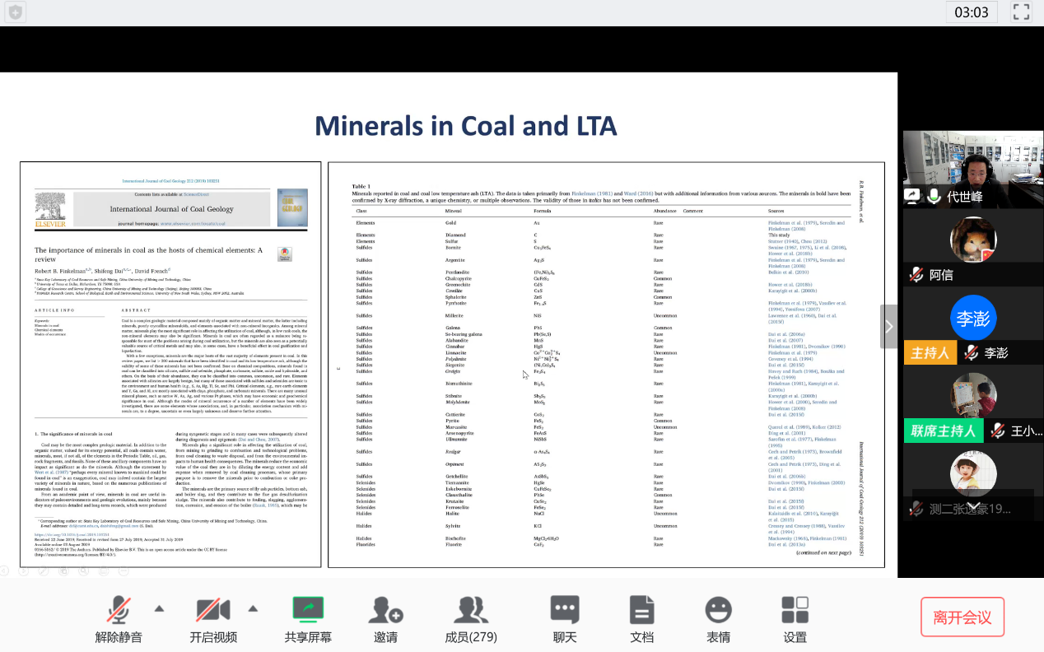Click the orange 主持人 host badge
The image size is (1044, 652).
(930, 353)
